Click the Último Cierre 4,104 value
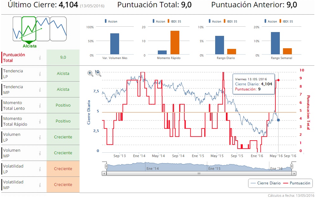 tap(68, 5)
